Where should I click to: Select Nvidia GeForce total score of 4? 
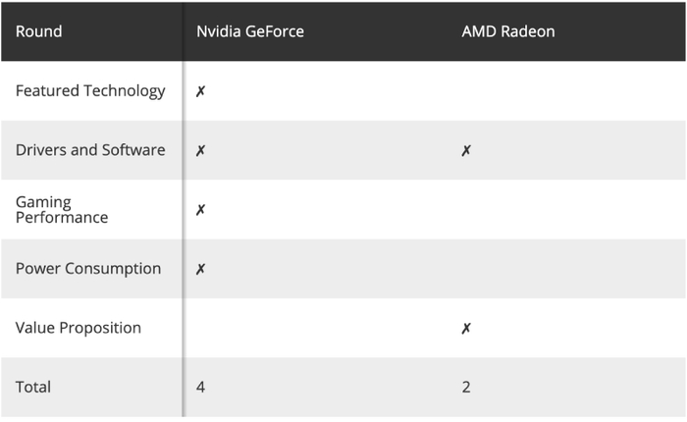point(200,387)
